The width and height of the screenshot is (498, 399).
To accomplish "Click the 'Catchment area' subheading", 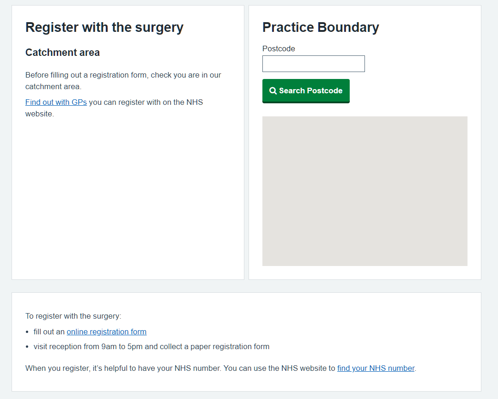I will click(62, 52).
